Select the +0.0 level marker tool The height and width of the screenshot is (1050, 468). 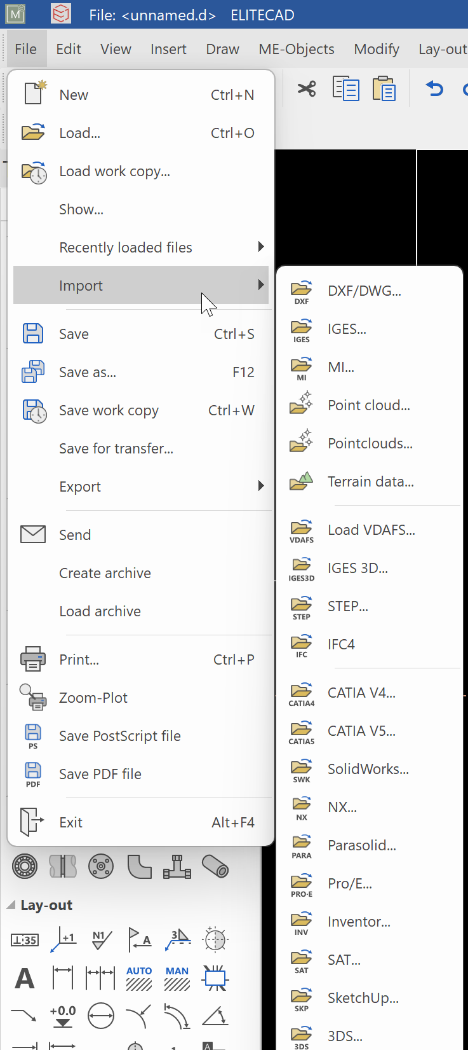[x=62, y=1016]
